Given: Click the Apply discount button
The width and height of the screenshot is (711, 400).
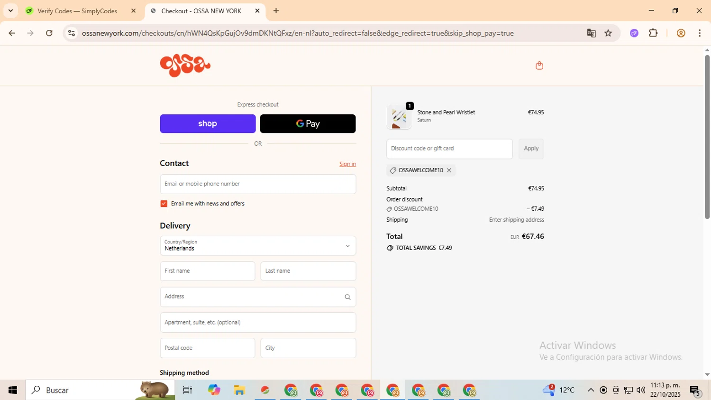Looking at the screenshot, I should [531, 149].
